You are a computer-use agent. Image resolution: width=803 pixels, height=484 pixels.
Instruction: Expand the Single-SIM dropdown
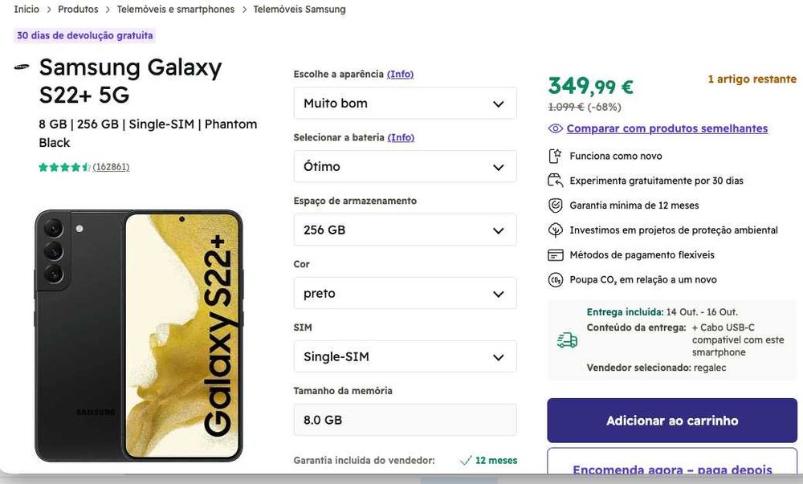[405, 357]
